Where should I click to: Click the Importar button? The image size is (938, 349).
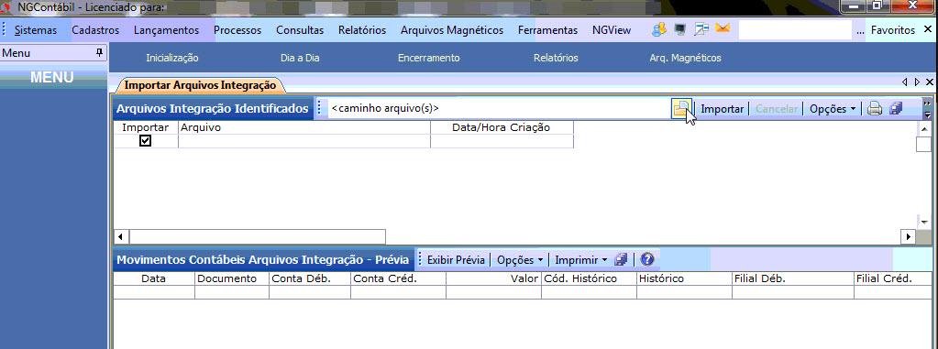pyautogui.click(x=722, y=109)
